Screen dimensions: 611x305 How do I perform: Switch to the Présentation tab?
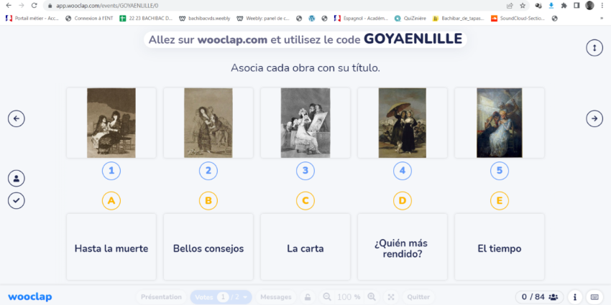pos(161,297)
